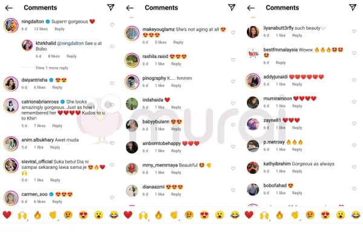The height and width of the screenshot is (242, 363).
Task: Open bobofahad's profile picture
Action: (x=253, y=189)
